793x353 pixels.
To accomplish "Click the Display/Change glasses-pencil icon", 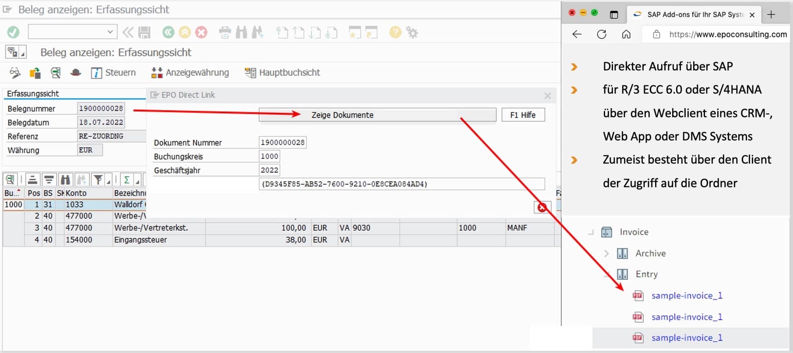I will tap(15, 73).
